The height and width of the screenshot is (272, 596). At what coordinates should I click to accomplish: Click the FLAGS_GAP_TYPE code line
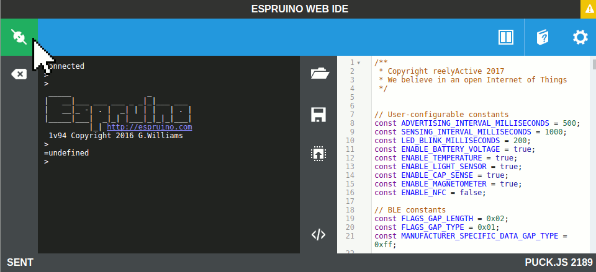437,227
